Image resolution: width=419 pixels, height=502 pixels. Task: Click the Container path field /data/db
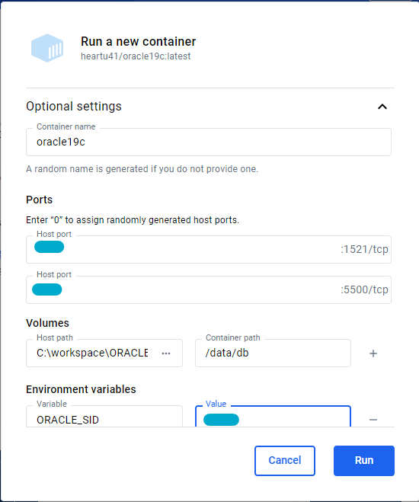[x=273, y=353]
